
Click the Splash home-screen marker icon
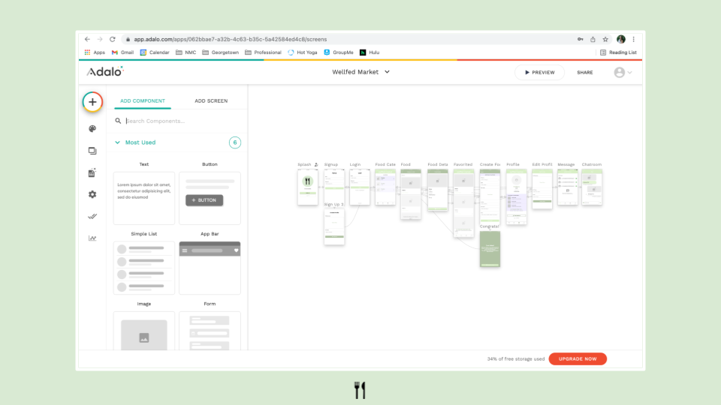(316, 164)
